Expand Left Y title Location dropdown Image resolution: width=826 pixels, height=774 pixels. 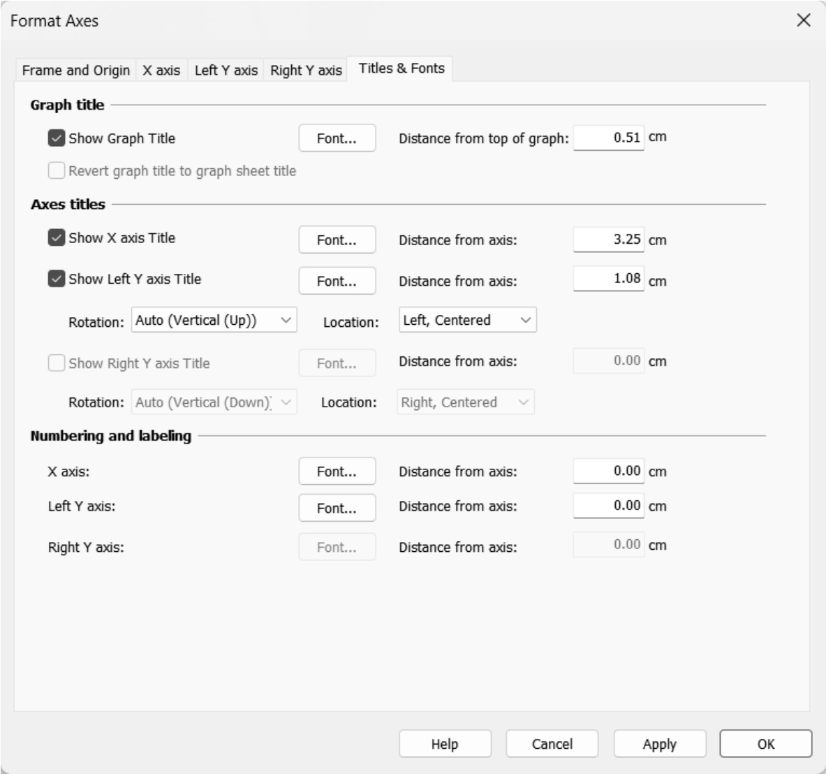point(467,321)
